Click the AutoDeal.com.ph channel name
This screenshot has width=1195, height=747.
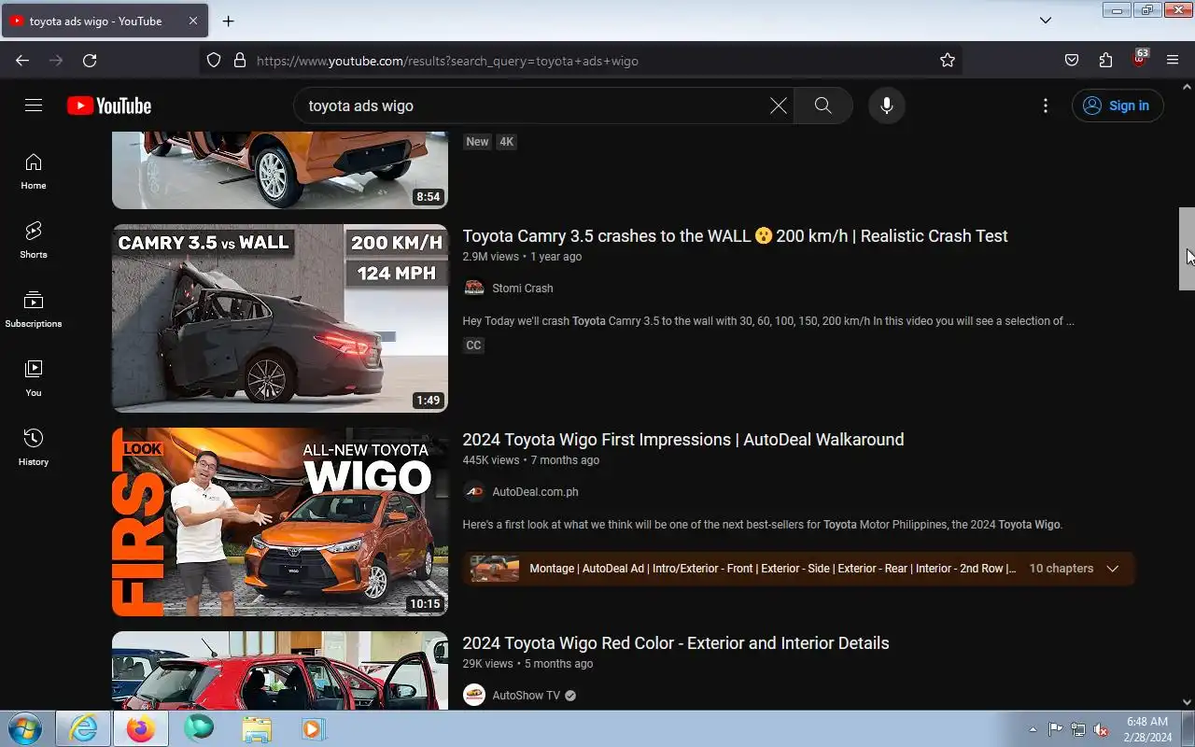(x=535, y=492)
